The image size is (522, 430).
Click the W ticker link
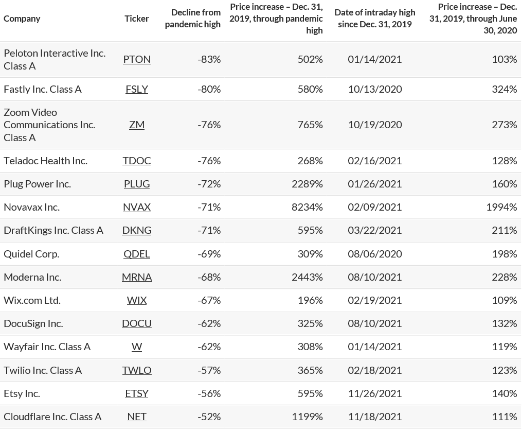pos(137,347)
